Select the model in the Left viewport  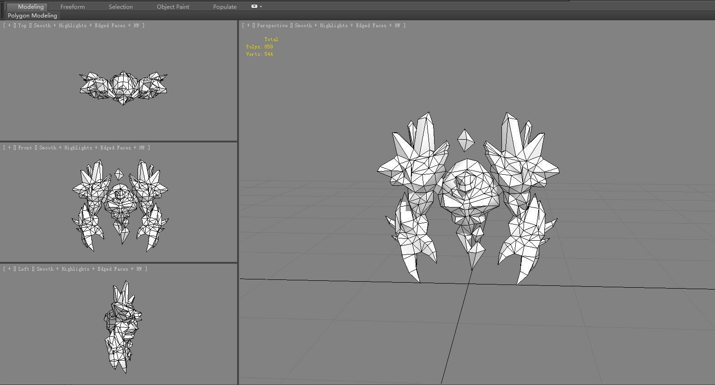[122, 327]
